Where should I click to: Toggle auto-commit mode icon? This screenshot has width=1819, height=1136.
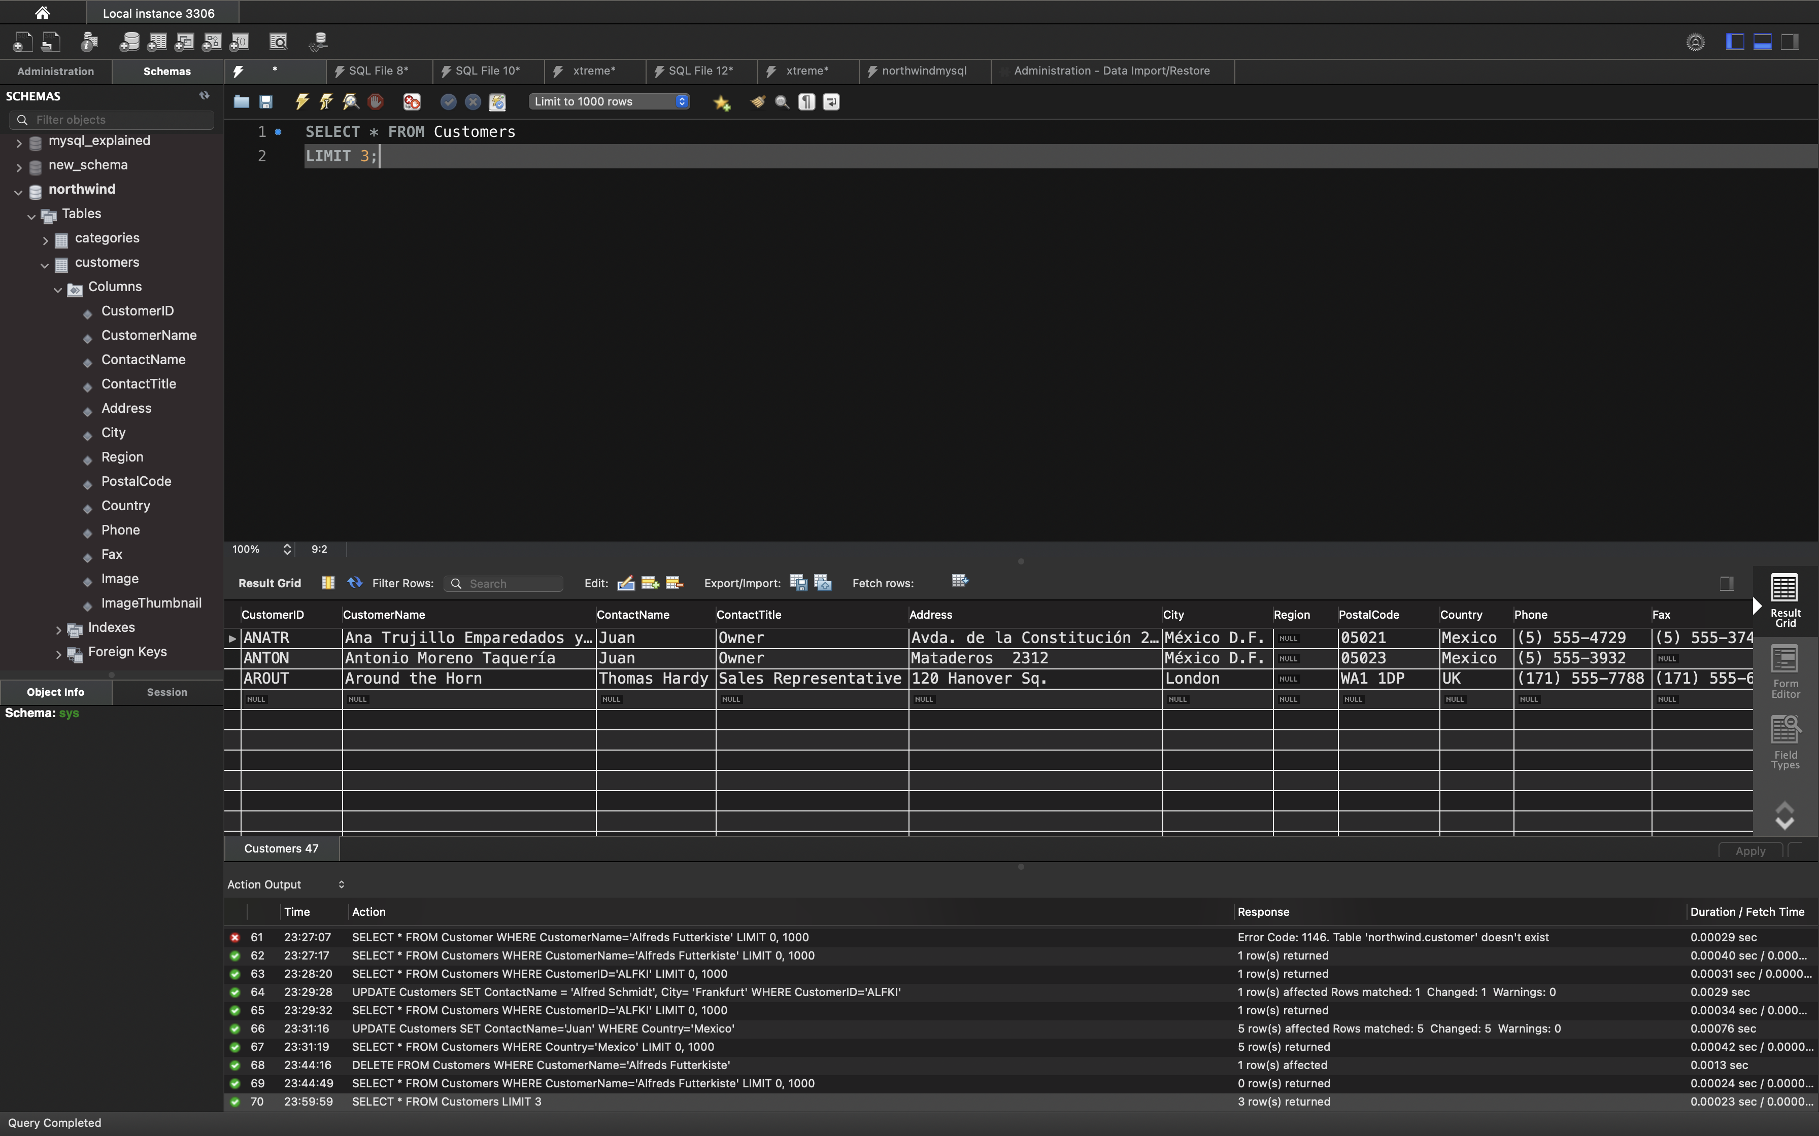(x=497, y=101)
